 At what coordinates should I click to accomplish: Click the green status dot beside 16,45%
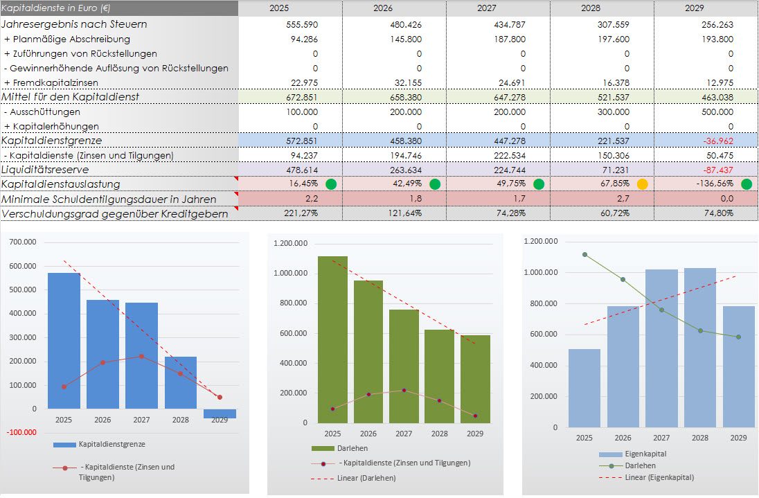click(x=331, y=184)
